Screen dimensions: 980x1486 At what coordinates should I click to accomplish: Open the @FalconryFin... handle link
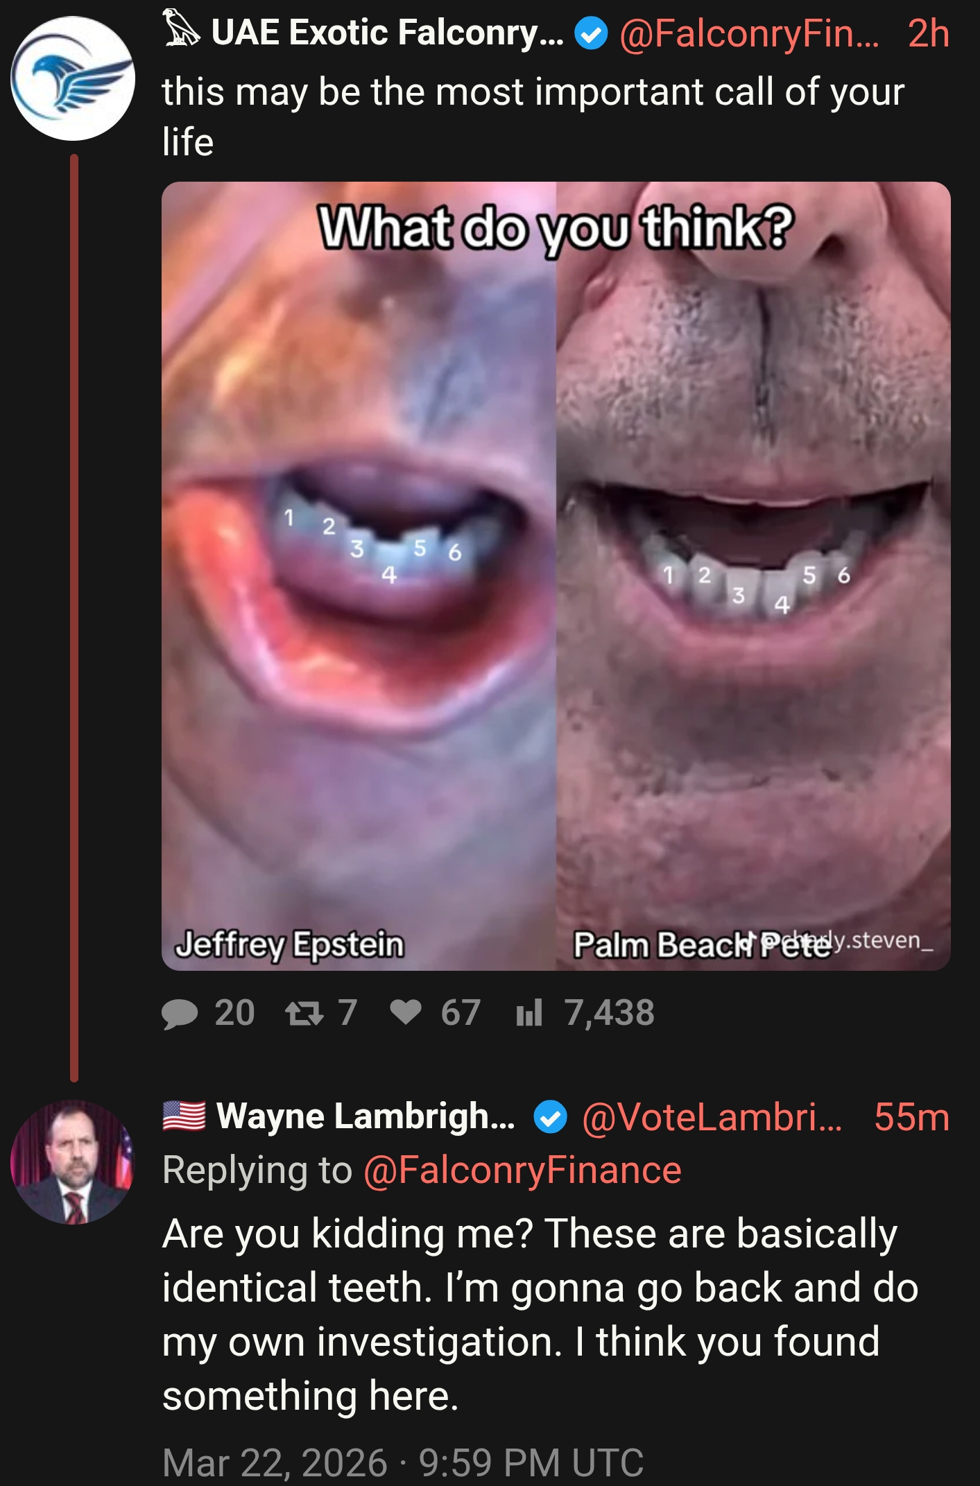click(749, 33)
